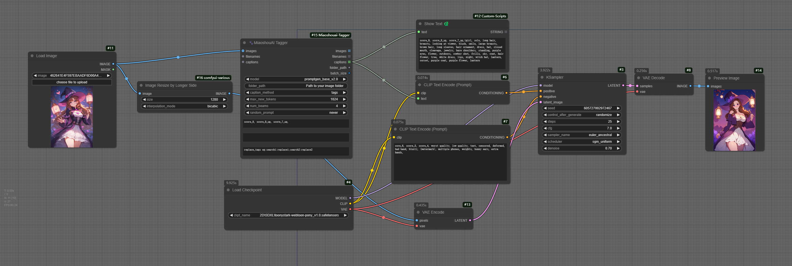Click the negative prompt text area of node #7
Screen dimensions: 792x266
pyautogui.click(x=450, y=162)
